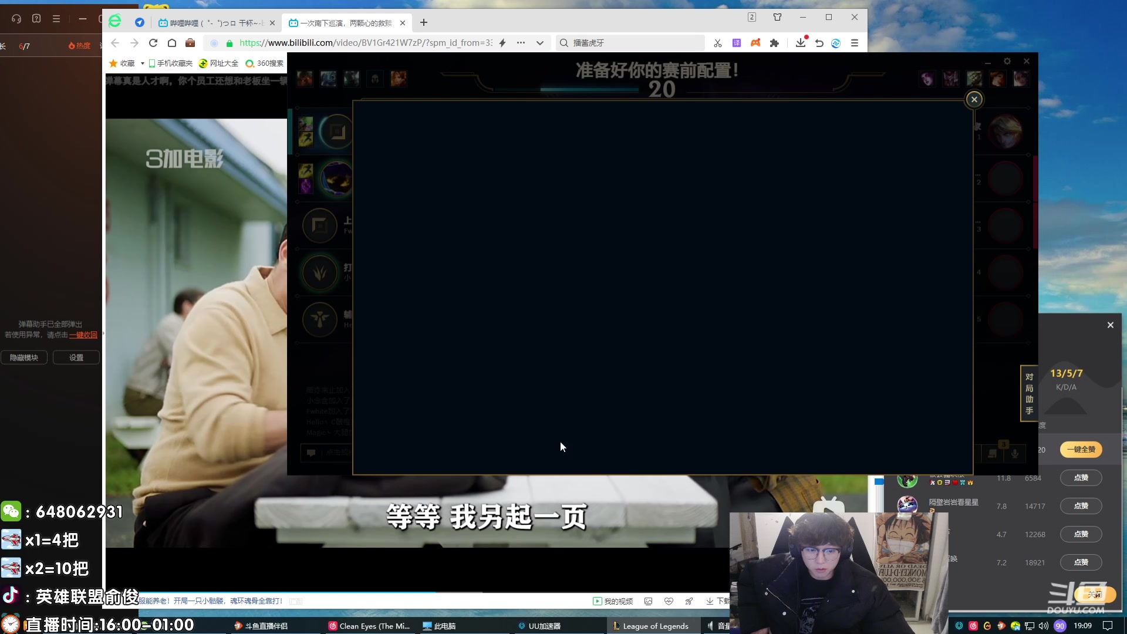Click the heart icon in status bar
Viewport: 1127px width, 634px height.
(669, 601)
